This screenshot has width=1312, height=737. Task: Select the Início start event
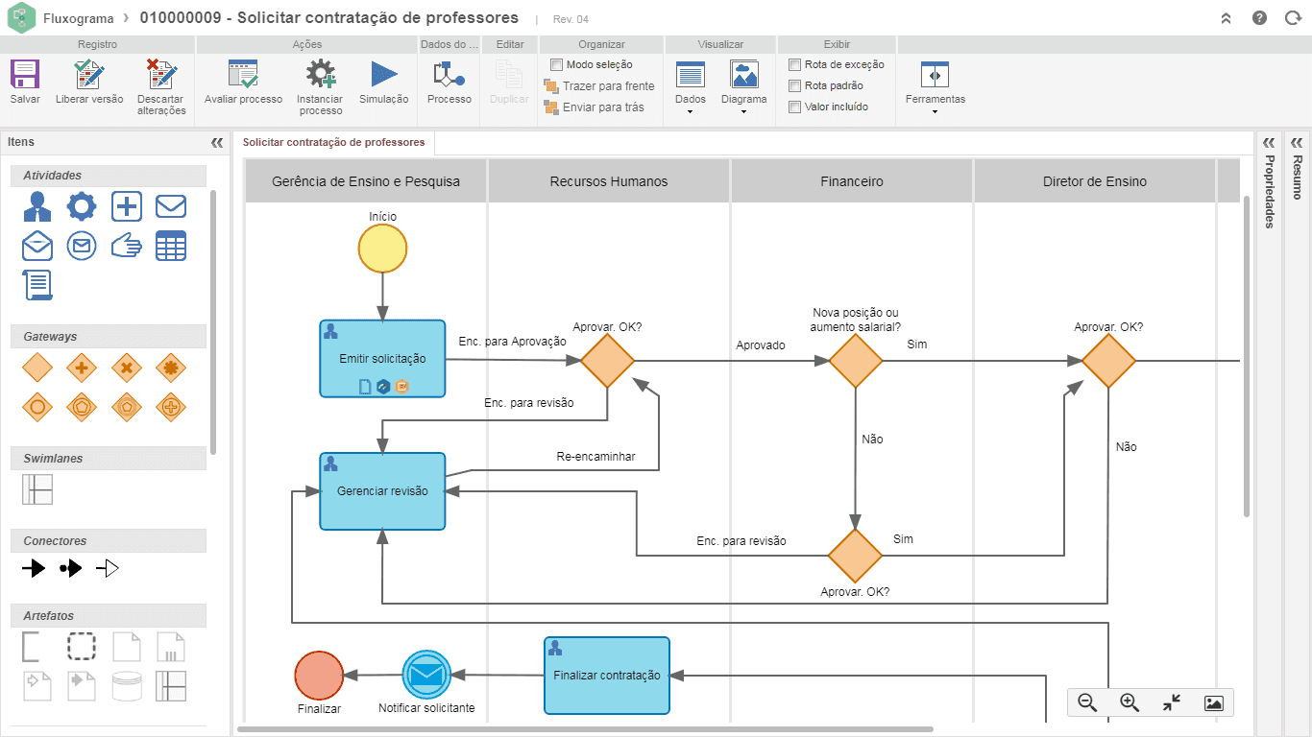(382, 250)
